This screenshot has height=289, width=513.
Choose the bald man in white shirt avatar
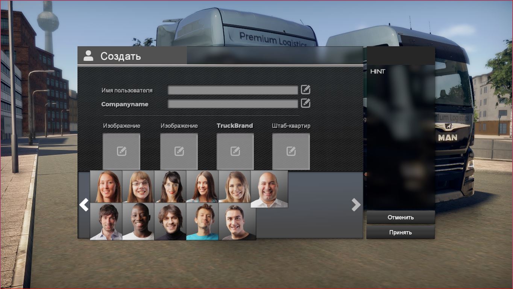point(269,189)
